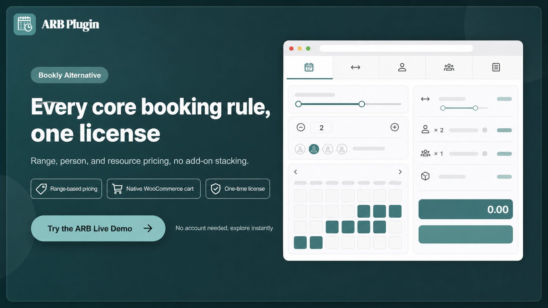This screenshot has width=548, height=308.
Task: Click the arrow on Live Demo button
Action: click(x=148, y=228)
